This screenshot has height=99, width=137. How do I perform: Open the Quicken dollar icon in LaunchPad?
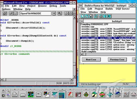[x=102, y=94]
